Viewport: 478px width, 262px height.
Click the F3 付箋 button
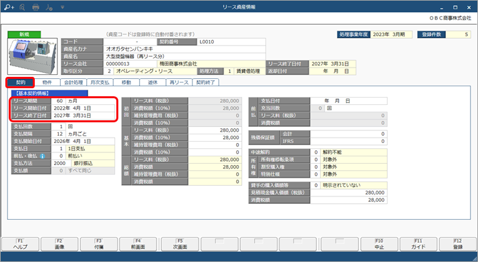point(99,244)
